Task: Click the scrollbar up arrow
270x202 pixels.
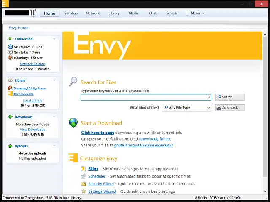Action: (x=265, y=35)
